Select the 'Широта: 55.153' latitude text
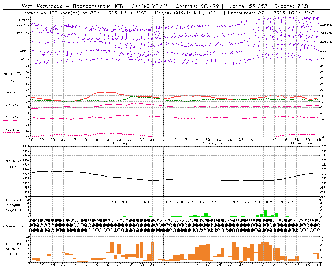Viewport: 334px width, 267px height. tap(247, 6)
